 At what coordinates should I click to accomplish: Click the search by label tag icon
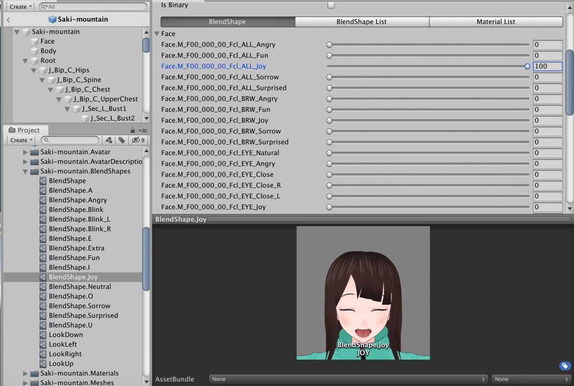tap(122, 140)
